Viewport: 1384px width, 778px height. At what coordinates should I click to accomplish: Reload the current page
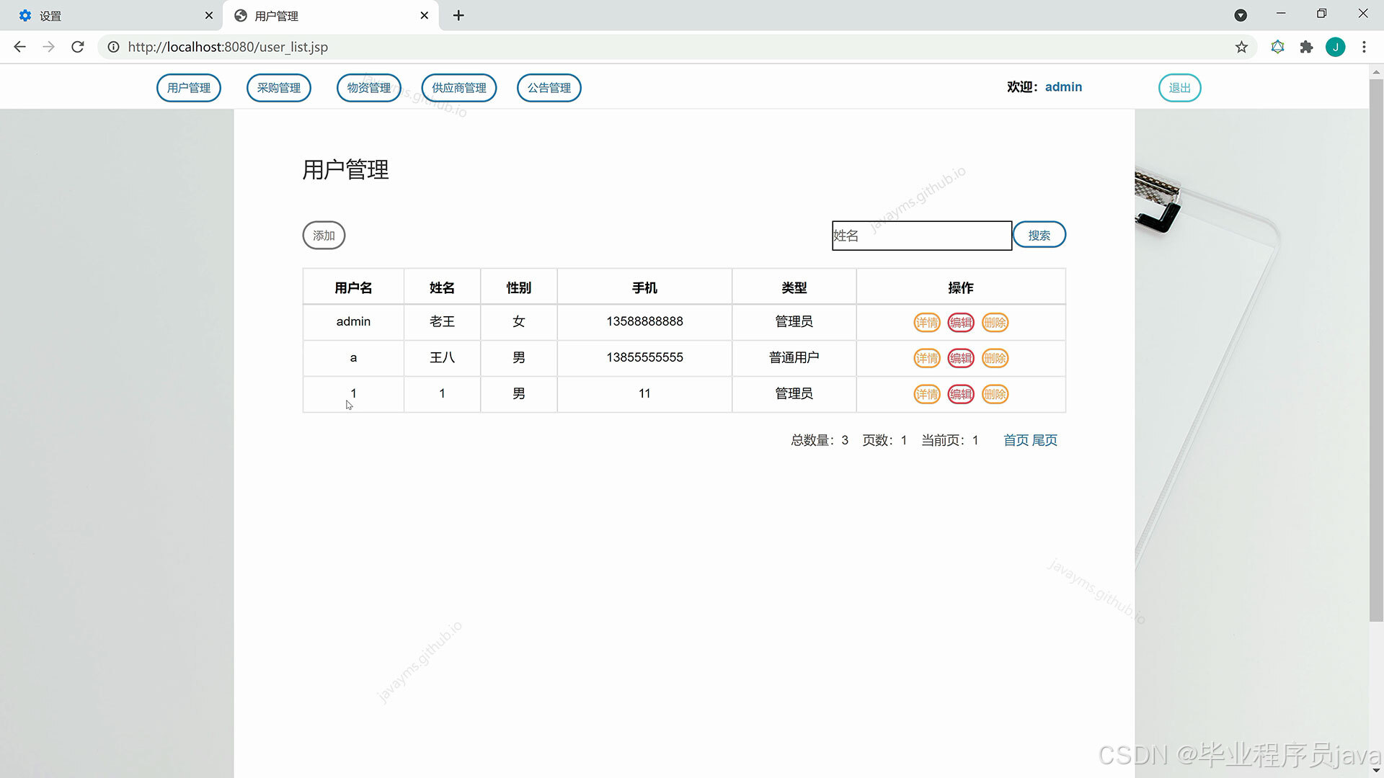[78, 47]
